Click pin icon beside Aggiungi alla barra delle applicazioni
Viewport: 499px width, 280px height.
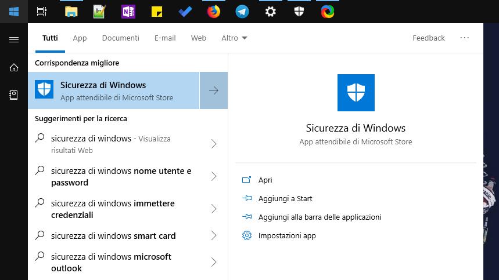point(247,217)
